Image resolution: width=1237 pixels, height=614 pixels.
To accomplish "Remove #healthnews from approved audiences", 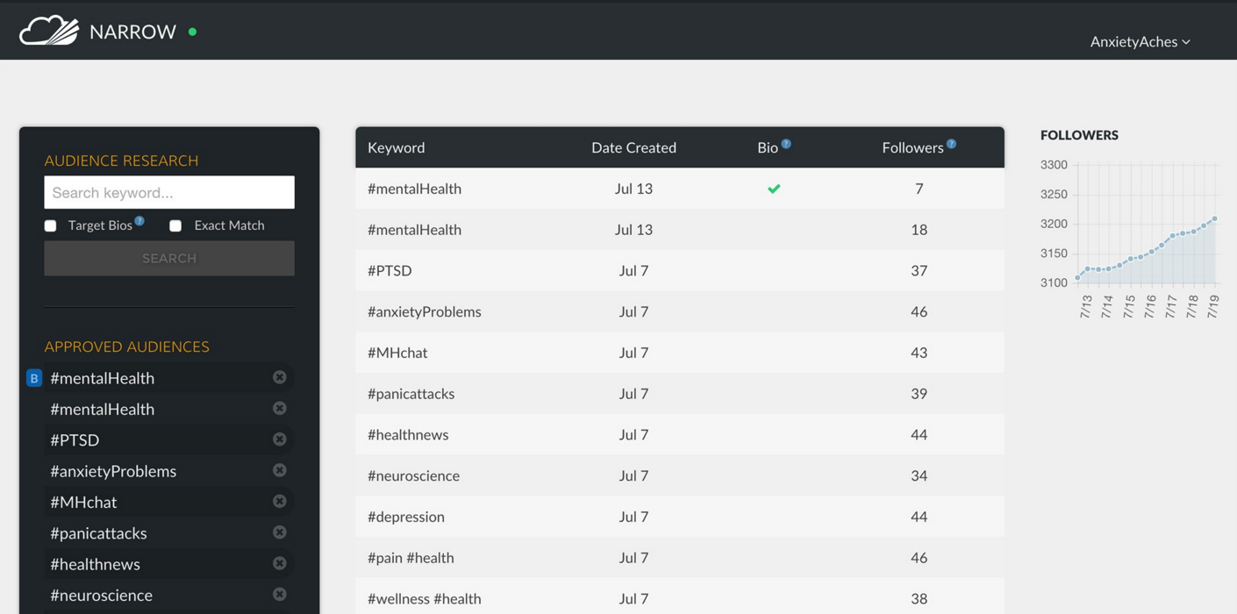I will [x=280, y=563].
